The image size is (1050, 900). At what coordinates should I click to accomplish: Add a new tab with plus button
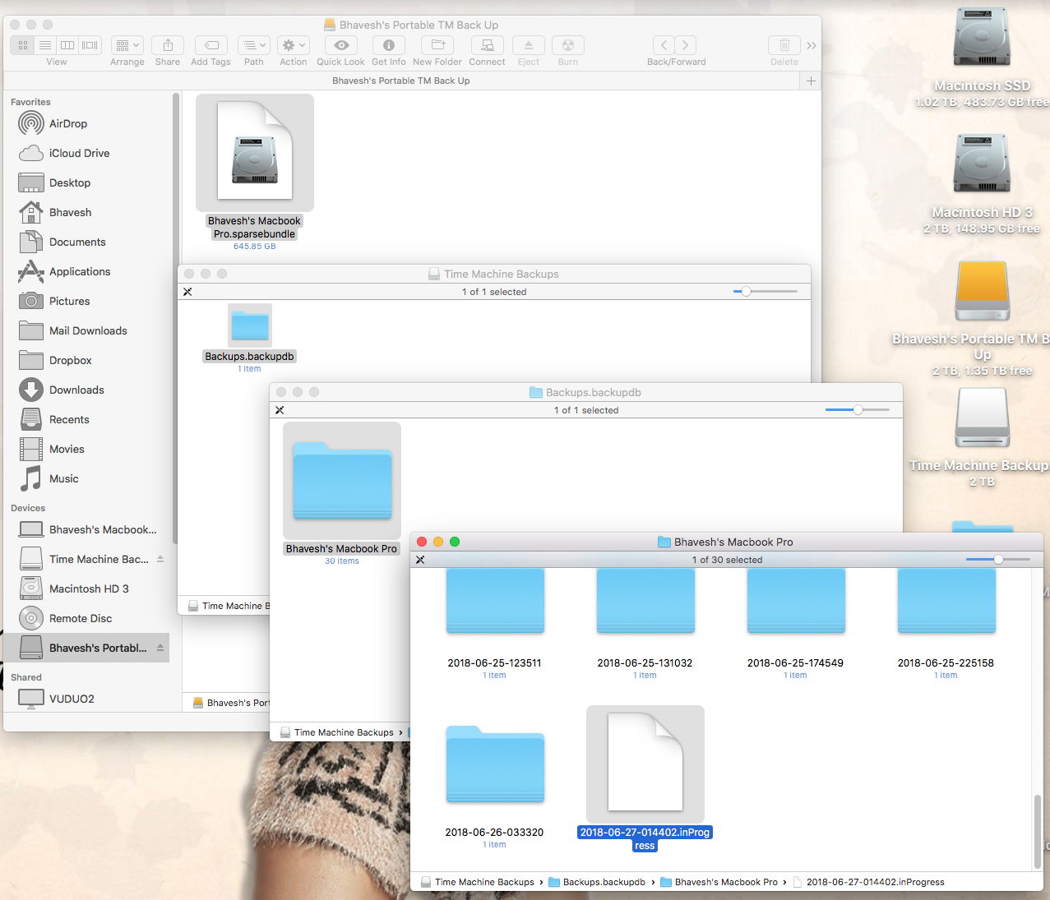pos(811,81)
